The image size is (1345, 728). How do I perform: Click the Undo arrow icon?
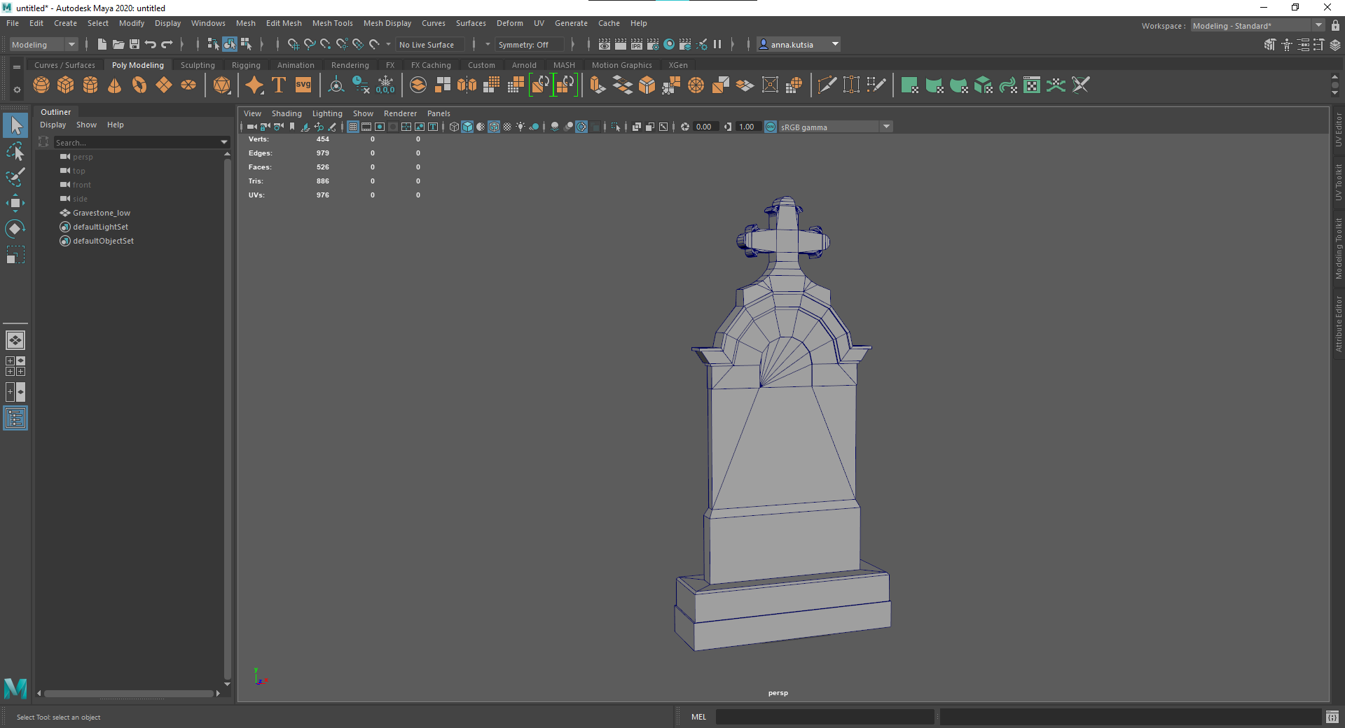tap(151, 44)
